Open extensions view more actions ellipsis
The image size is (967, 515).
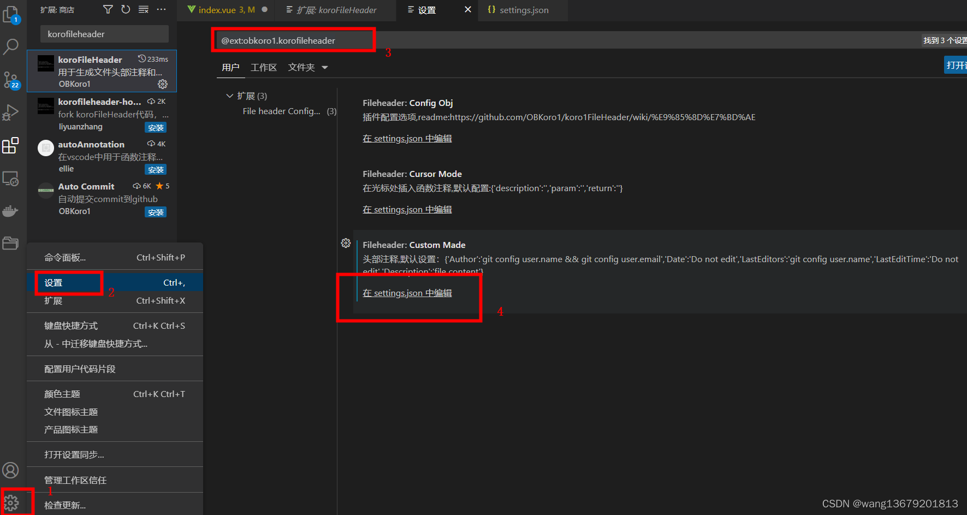point(161,9)
